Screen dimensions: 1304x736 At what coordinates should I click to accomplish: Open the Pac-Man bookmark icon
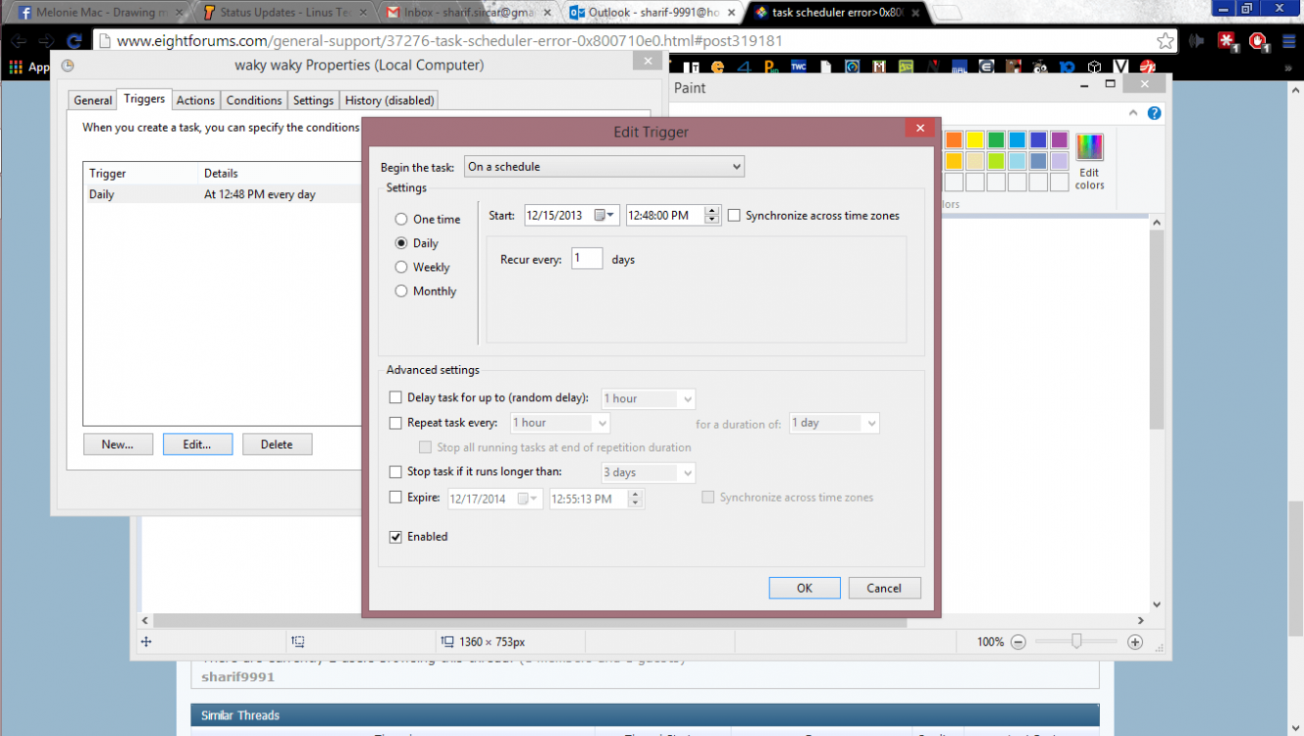point(717,67)
